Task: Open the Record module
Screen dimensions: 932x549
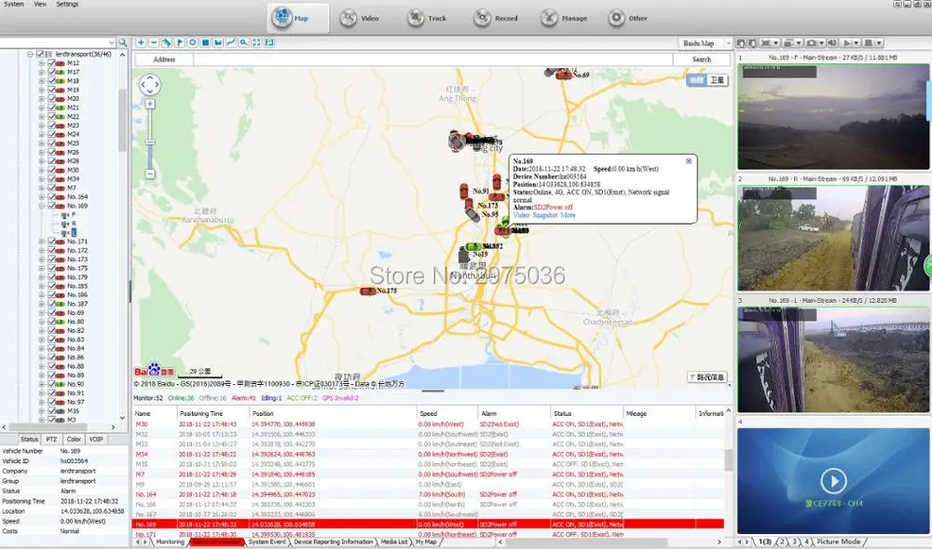Action: coord(495,18)
